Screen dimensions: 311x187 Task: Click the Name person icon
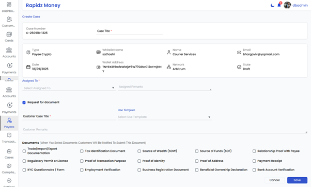tap(168, 52)
